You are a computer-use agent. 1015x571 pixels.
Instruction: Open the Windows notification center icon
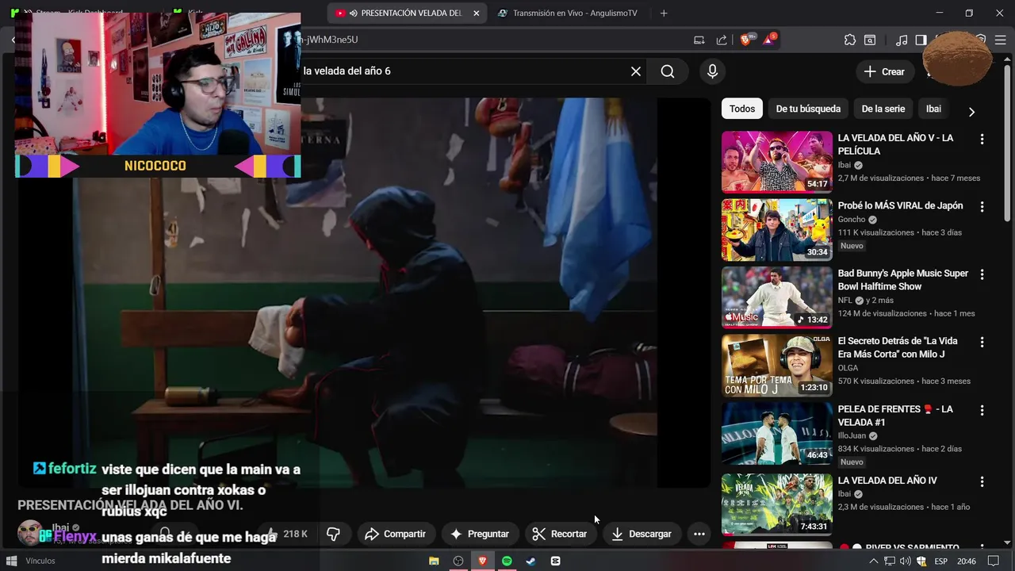tap(994, 561)
